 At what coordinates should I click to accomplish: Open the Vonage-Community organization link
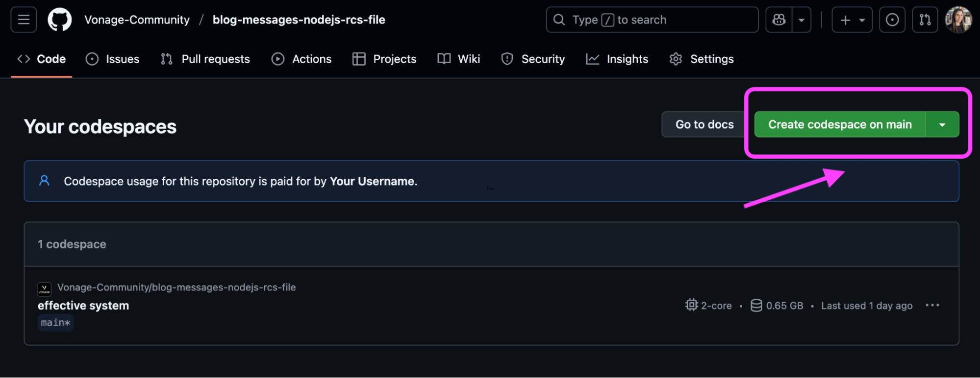point(137,20)
